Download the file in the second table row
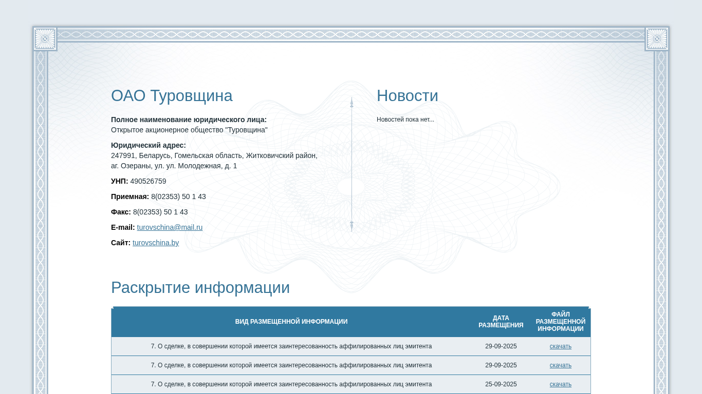 (560, 365)
